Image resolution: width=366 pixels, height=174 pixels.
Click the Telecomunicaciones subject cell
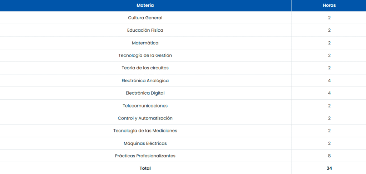tap(145, 106)
